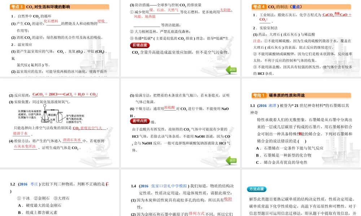Click the red 注意 label in the 考点4 slide

pos(257,41)
